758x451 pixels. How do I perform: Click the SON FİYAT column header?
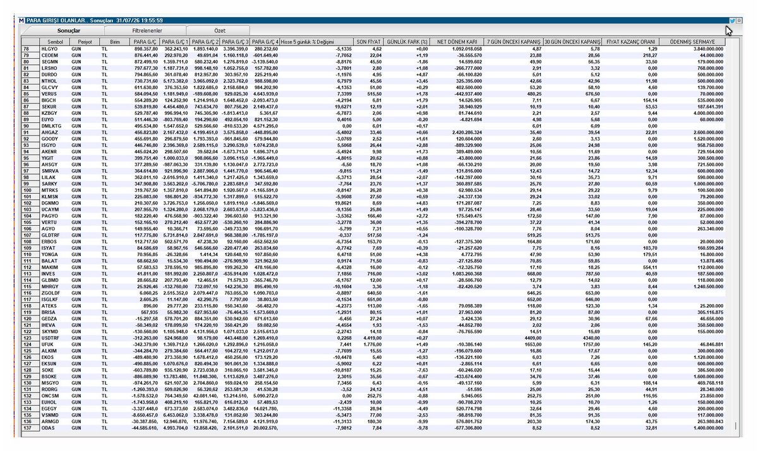tap(368, 42)
